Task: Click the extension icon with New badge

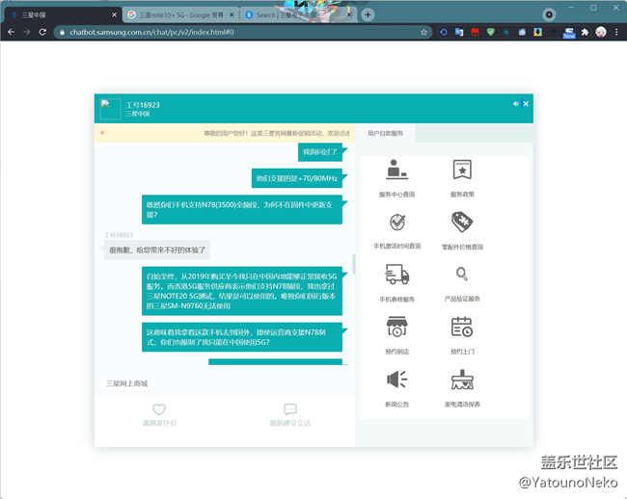Action: [x=569, y=33]
